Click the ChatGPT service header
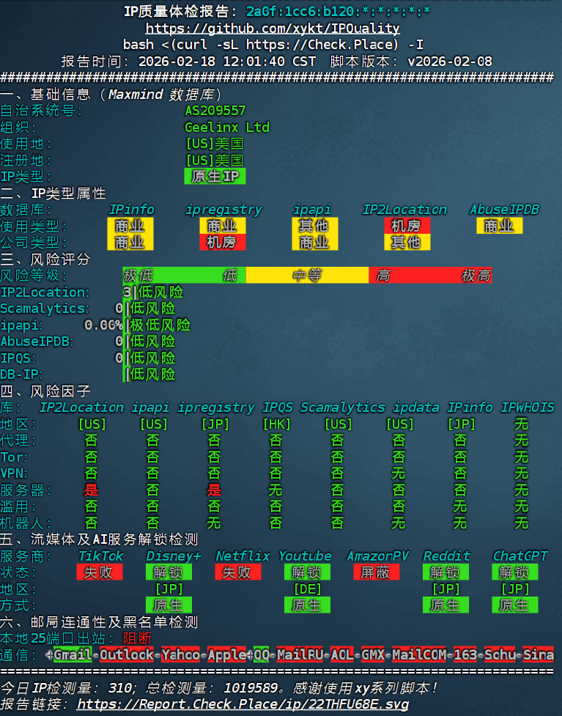The image size is (562, 716). click(x=520, y=556)
